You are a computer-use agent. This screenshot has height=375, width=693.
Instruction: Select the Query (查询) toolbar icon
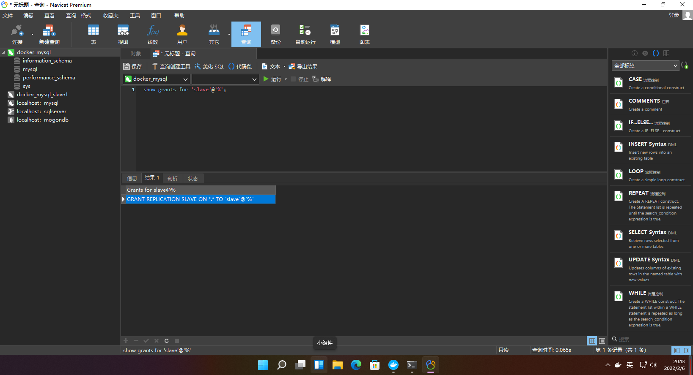(x=246, y=34)
